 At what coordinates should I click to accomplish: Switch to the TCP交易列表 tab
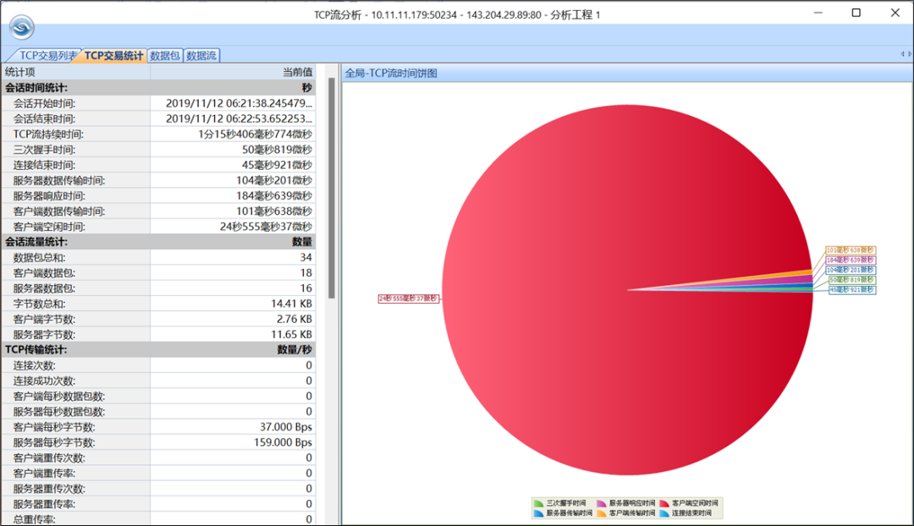point(47,56)
